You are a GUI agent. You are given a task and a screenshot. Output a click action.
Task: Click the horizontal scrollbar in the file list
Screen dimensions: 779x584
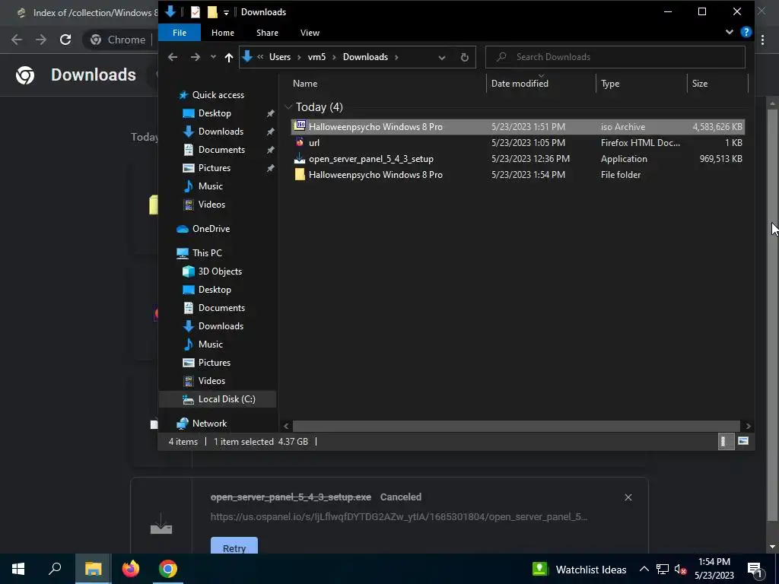[x=517, y=426]
